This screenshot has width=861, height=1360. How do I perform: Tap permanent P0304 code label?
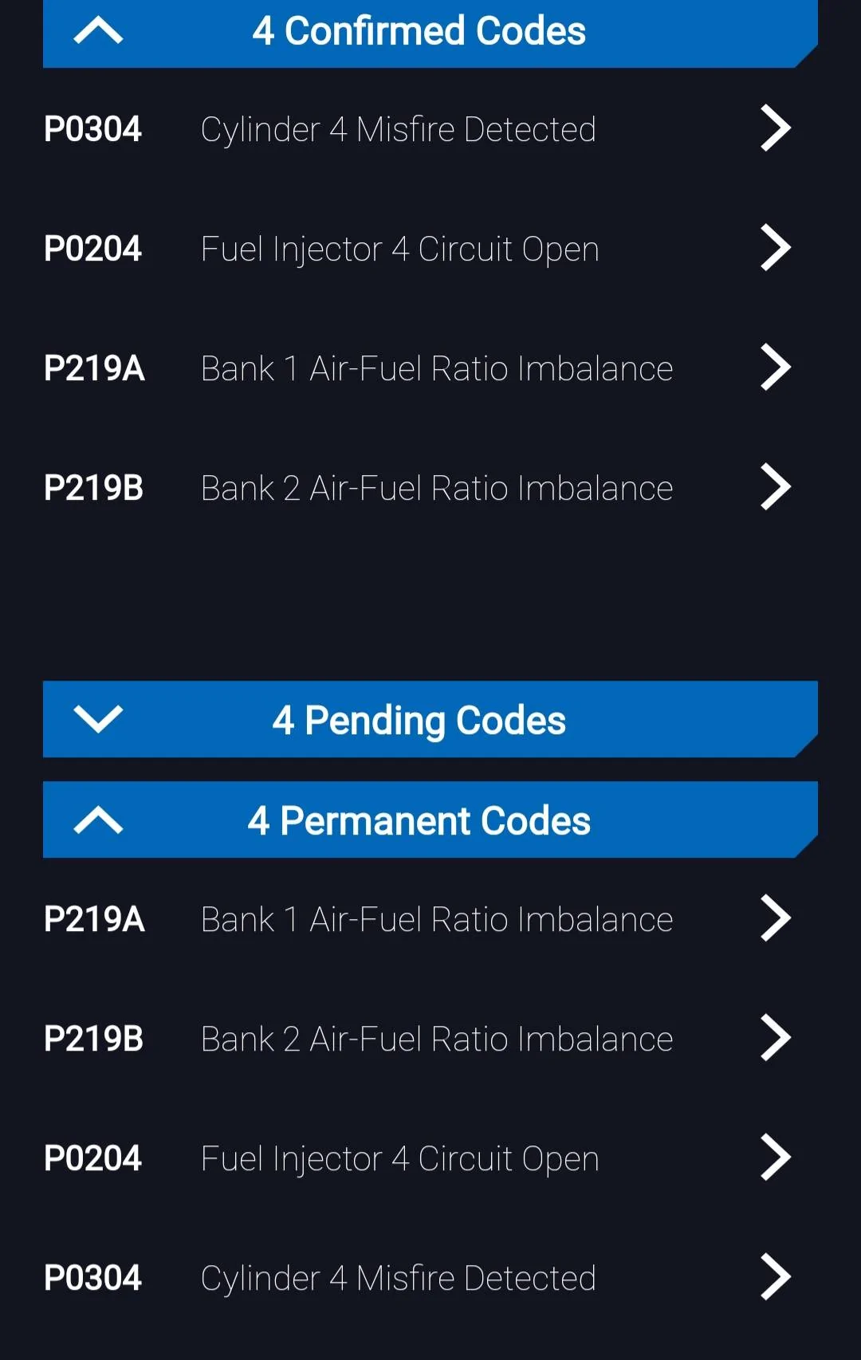92,1278
